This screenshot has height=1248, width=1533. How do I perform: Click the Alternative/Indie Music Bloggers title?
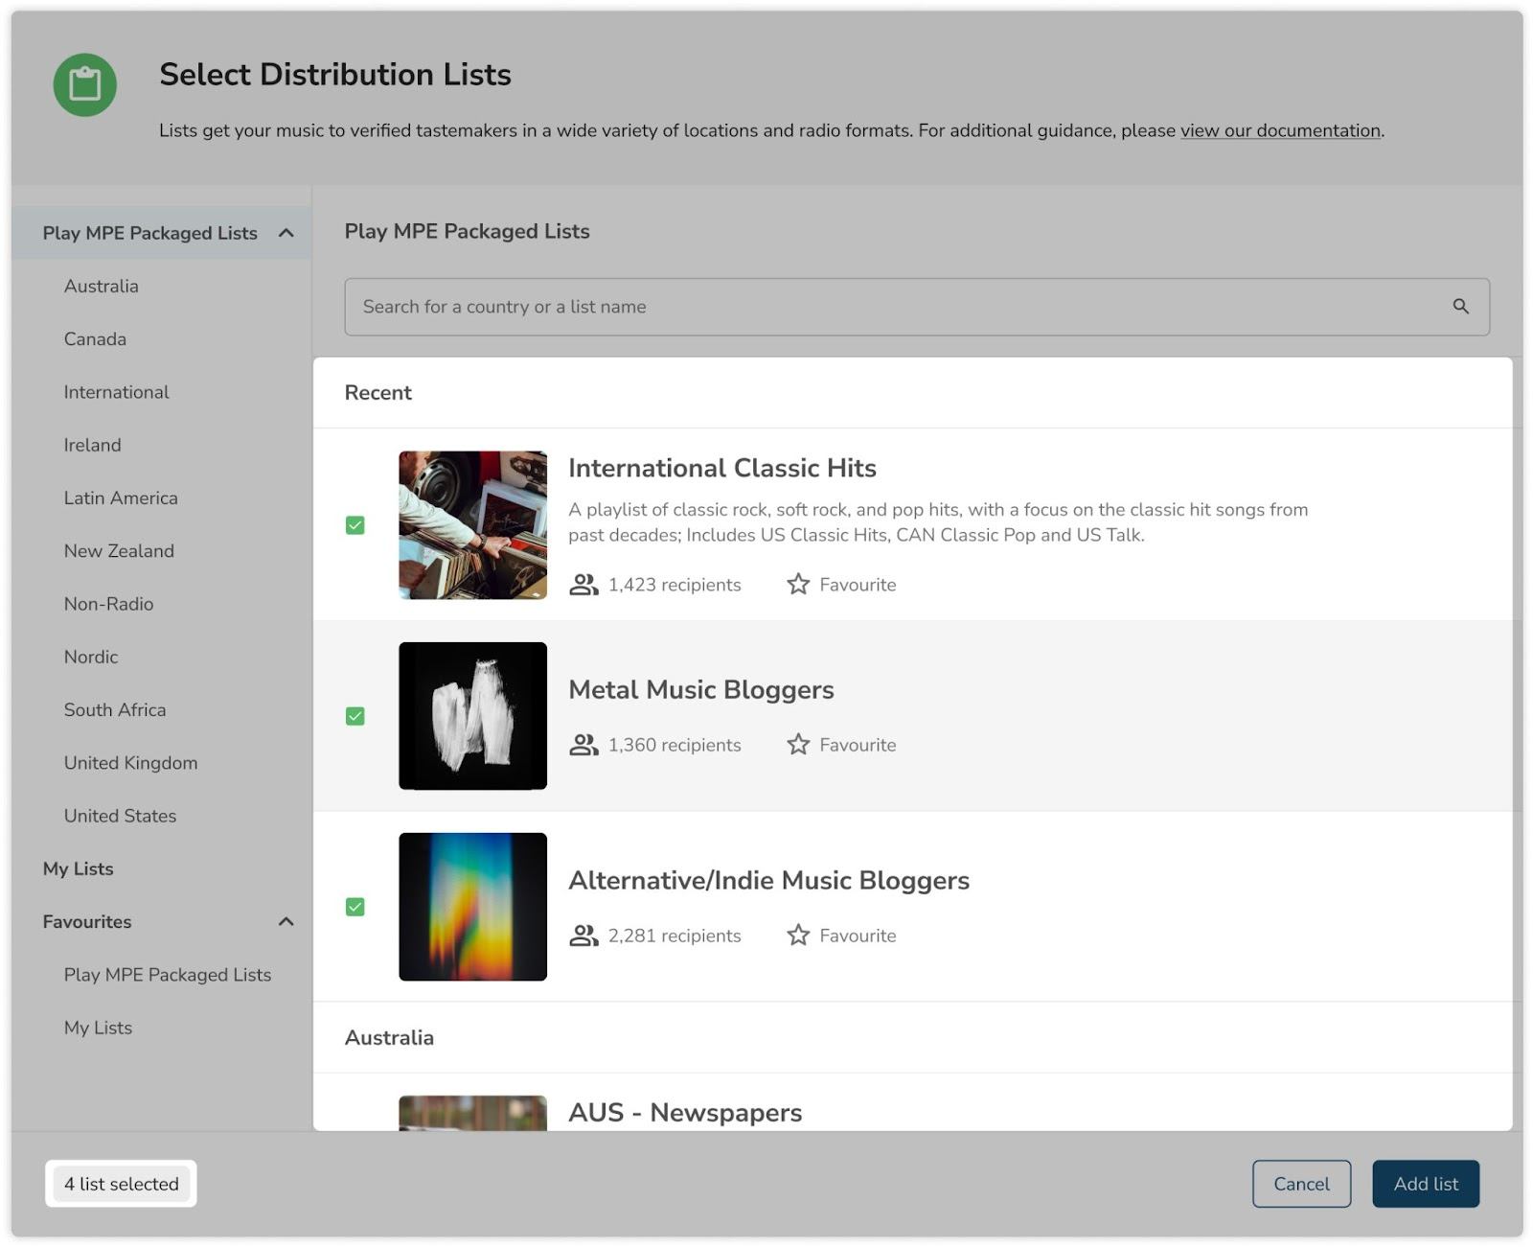click(769, 881)
